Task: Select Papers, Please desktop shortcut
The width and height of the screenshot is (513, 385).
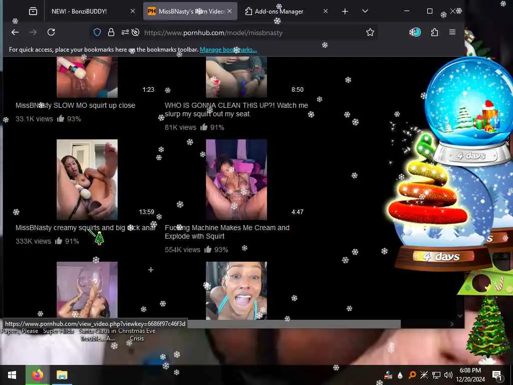Action: click(20, 331)
